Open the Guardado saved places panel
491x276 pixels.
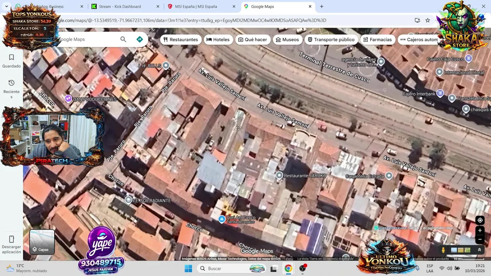coord(12,61)
